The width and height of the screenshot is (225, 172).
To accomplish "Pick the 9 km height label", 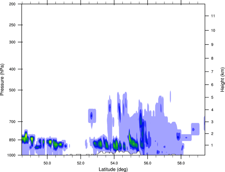I will coord(212,45).
